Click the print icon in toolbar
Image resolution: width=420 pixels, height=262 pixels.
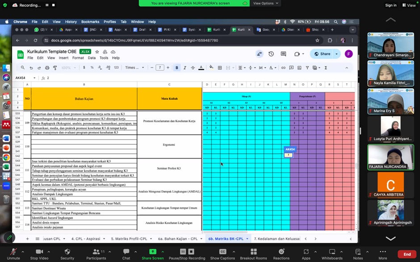[x=47, y=68]
